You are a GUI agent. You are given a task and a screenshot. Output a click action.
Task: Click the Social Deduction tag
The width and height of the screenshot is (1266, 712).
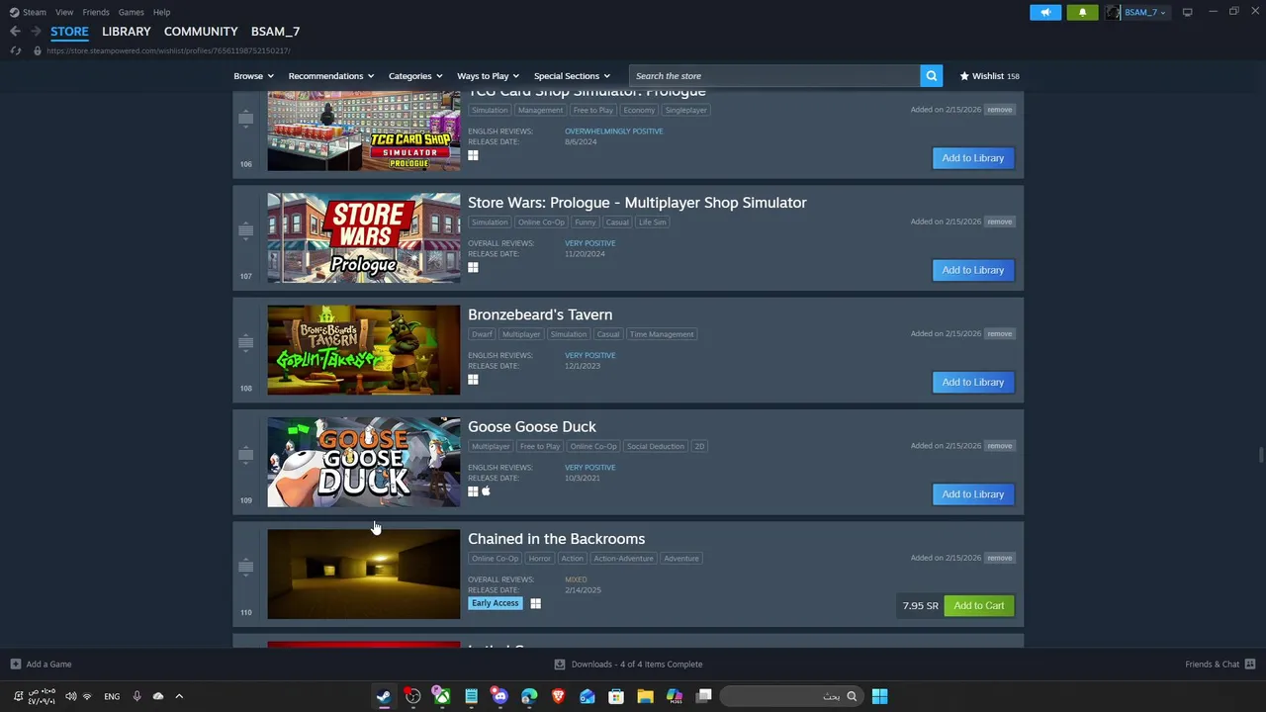point(655,446)
